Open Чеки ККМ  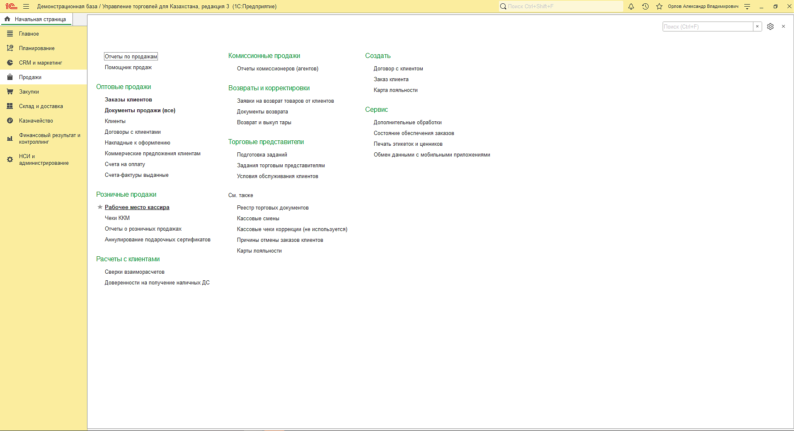click(117, 218)
